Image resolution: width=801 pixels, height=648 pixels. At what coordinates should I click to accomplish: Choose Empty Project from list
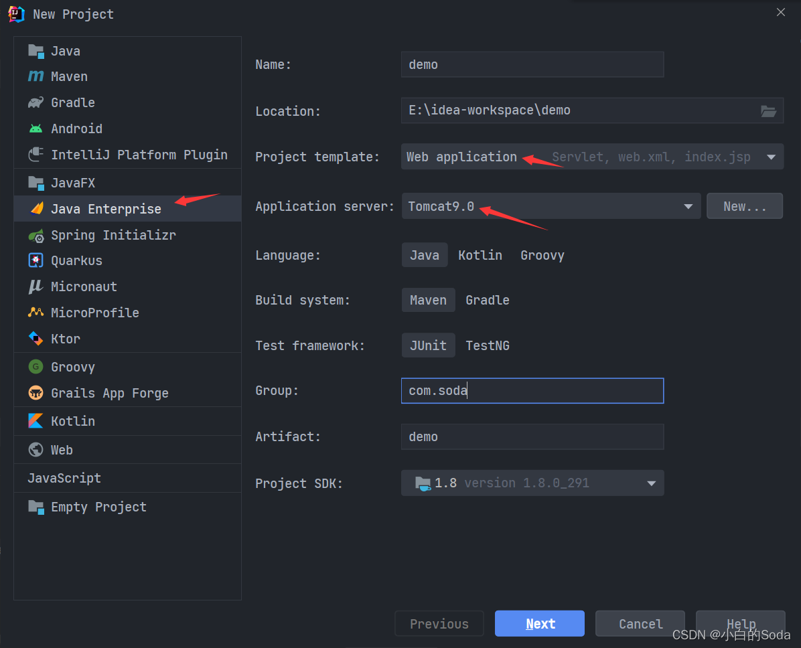(128, 507)
